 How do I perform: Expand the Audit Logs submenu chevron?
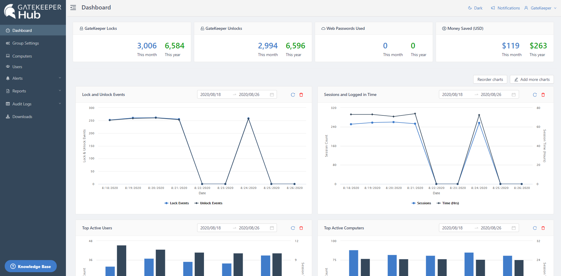click(x=60, y=104)
